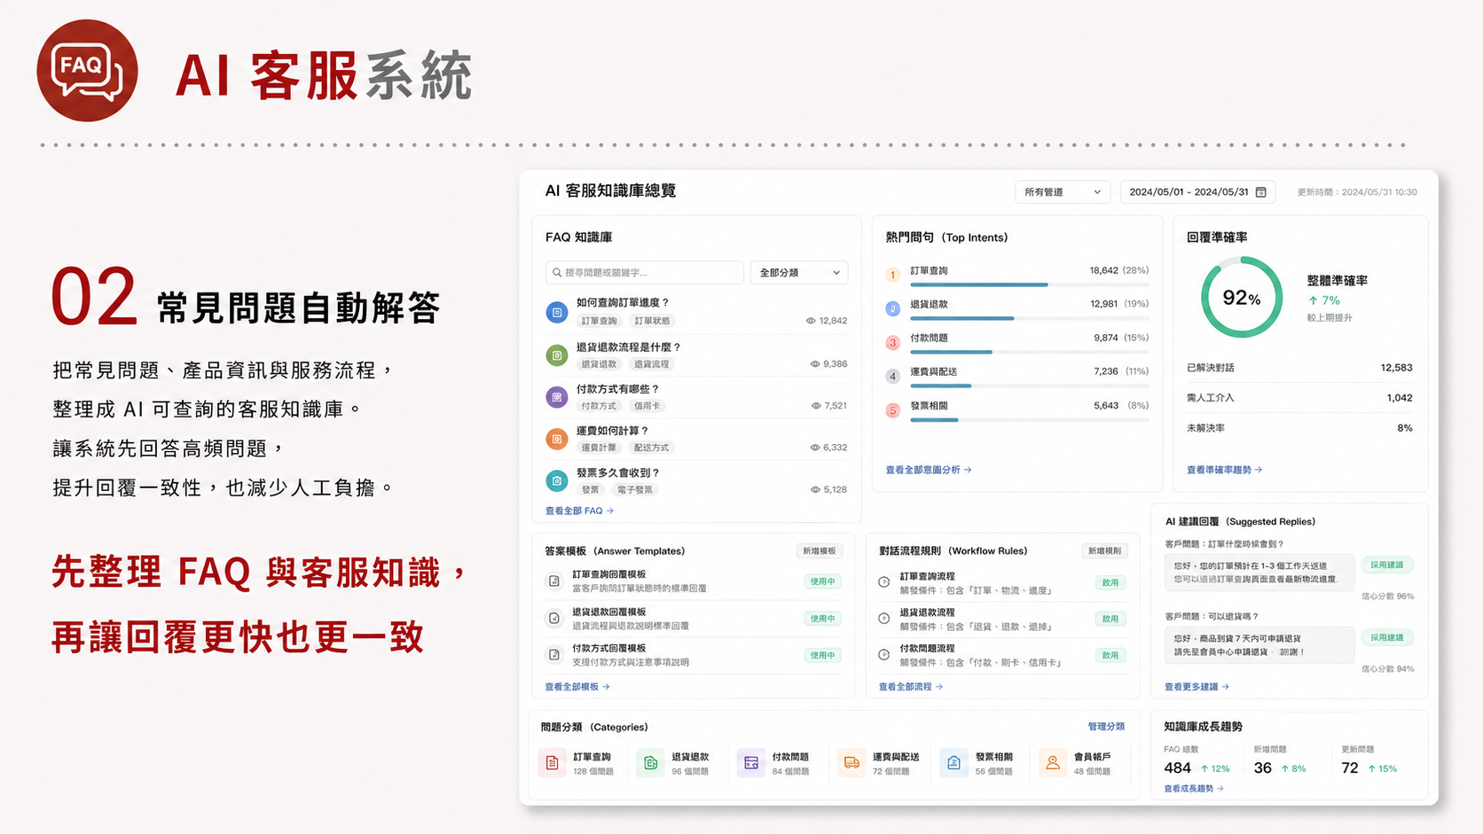Image resolution: width=1483 pixels, height=834 pixels.
Task: Open the 發票相關 category icon
Action: point(953,762)
